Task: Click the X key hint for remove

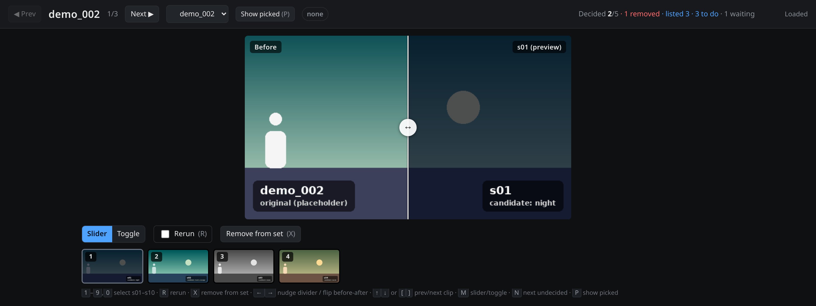Action: pos(195,293)
